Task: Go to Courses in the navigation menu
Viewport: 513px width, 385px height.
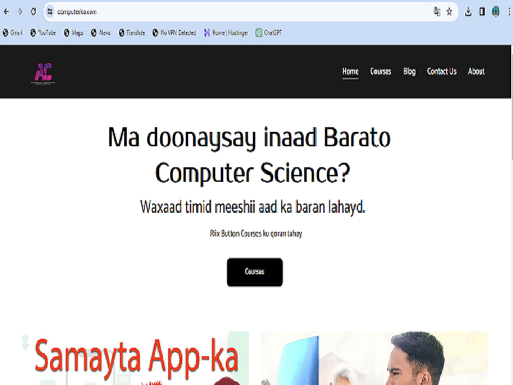Action: (381, 71)
